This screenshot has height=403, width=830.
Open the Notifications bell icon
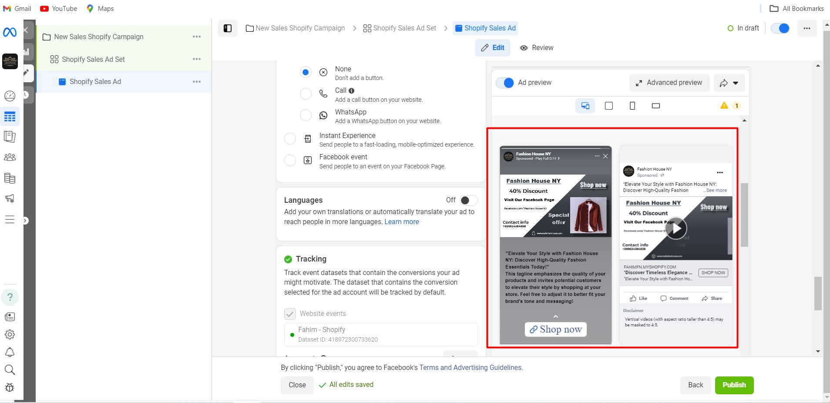click(x=10, y=352)
